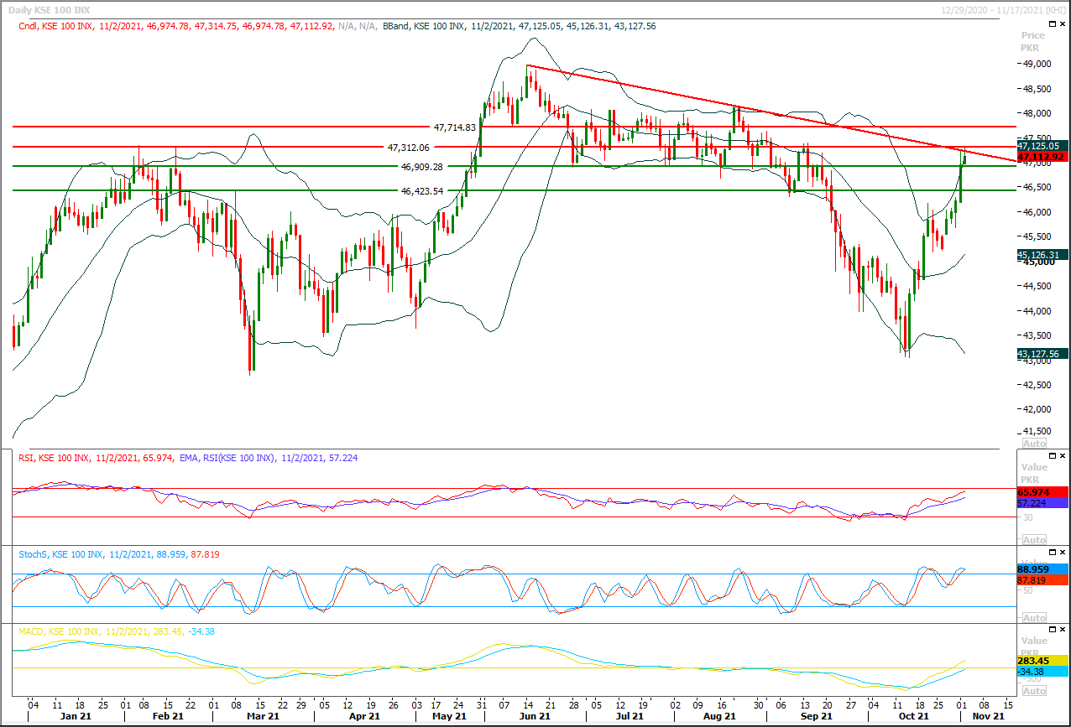Viewport: 1071px width, 727px height.
Task: Click Auto scale button on price pane
Action: point(1035,443)
